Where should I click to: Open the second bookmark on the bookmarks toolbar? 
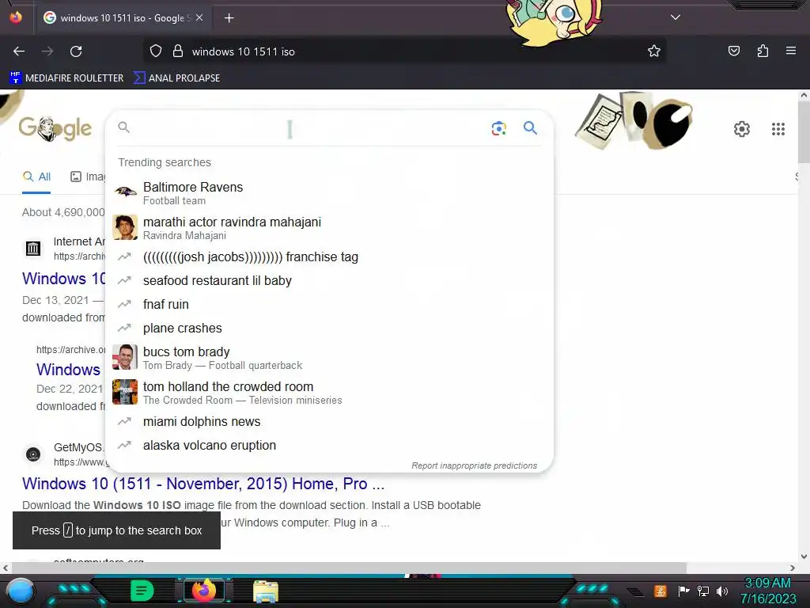click(x=176, y=78)
